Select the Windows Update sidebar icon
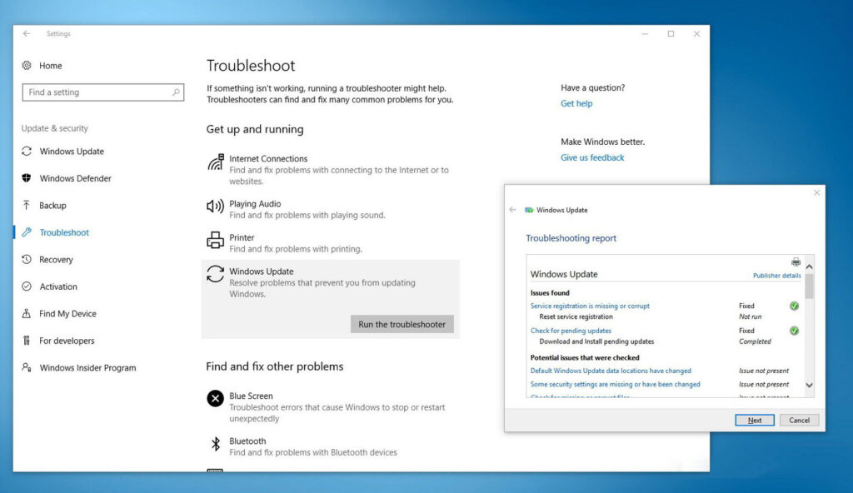Image resolution: width=853 pixels, height=493 pixels. (x=27, y=152)
